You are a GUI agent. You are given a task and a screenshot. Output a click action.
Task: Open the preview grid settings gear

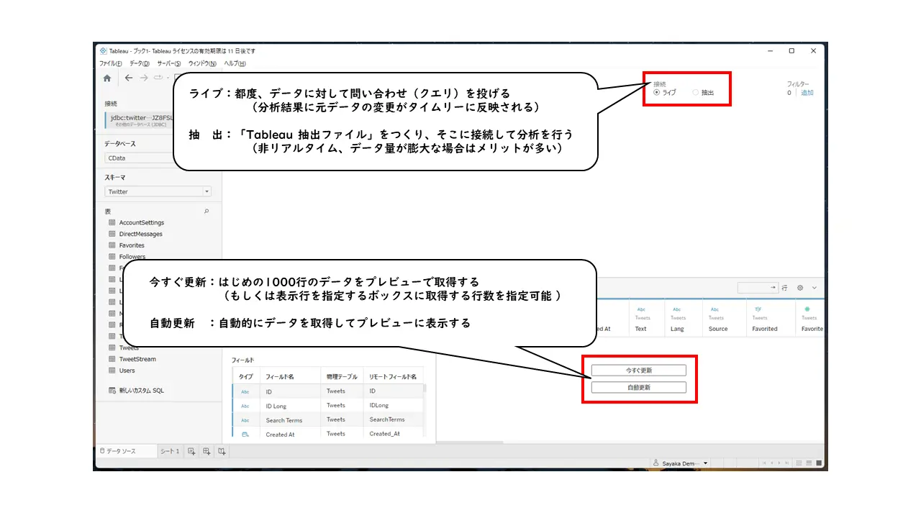[x=800, y=288]
